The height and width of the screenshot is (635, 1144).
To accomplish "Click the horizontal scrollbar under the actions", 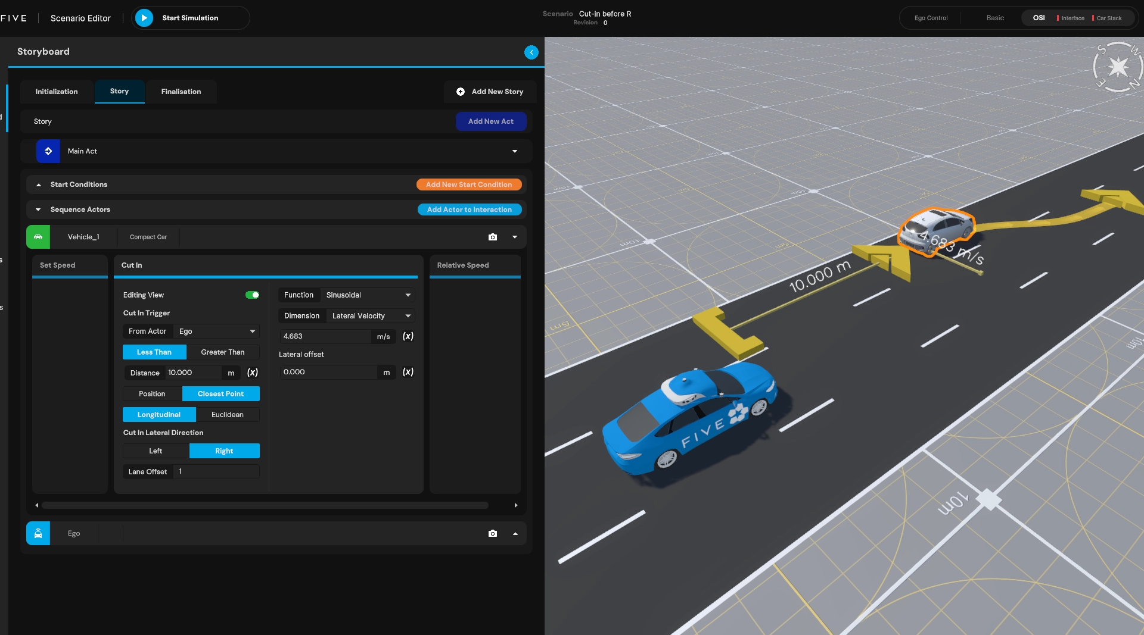I will pos(265,505).
